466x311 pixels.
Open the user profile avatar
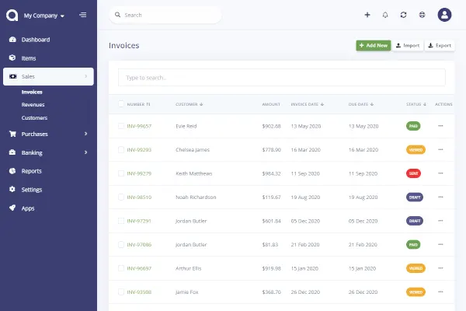tap(444, 15)
